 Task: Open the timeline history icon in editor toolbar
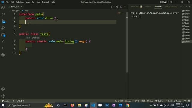117,7
